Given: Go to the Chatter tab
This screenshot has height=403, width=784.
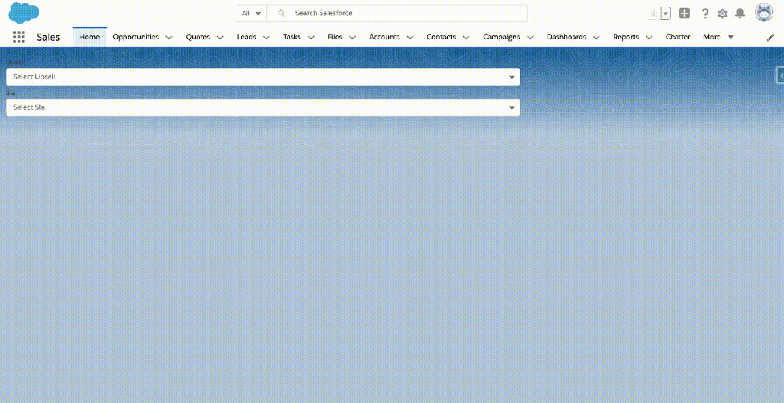Looking at the screenshot, I should coord(678,37).
